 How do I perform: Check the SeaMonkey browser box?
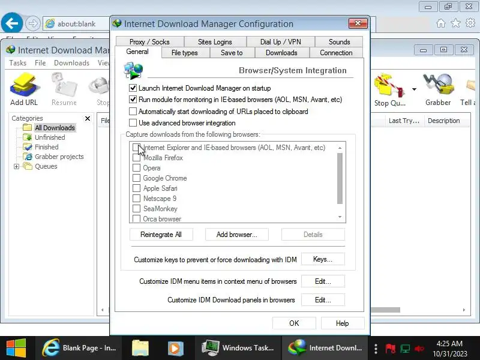pos(136,208)
